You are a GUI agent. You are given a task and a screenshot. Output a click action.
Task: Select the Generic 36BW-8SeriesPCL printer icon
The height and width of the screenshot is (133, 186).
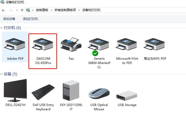pyautogui.click(x=98, y=44)
